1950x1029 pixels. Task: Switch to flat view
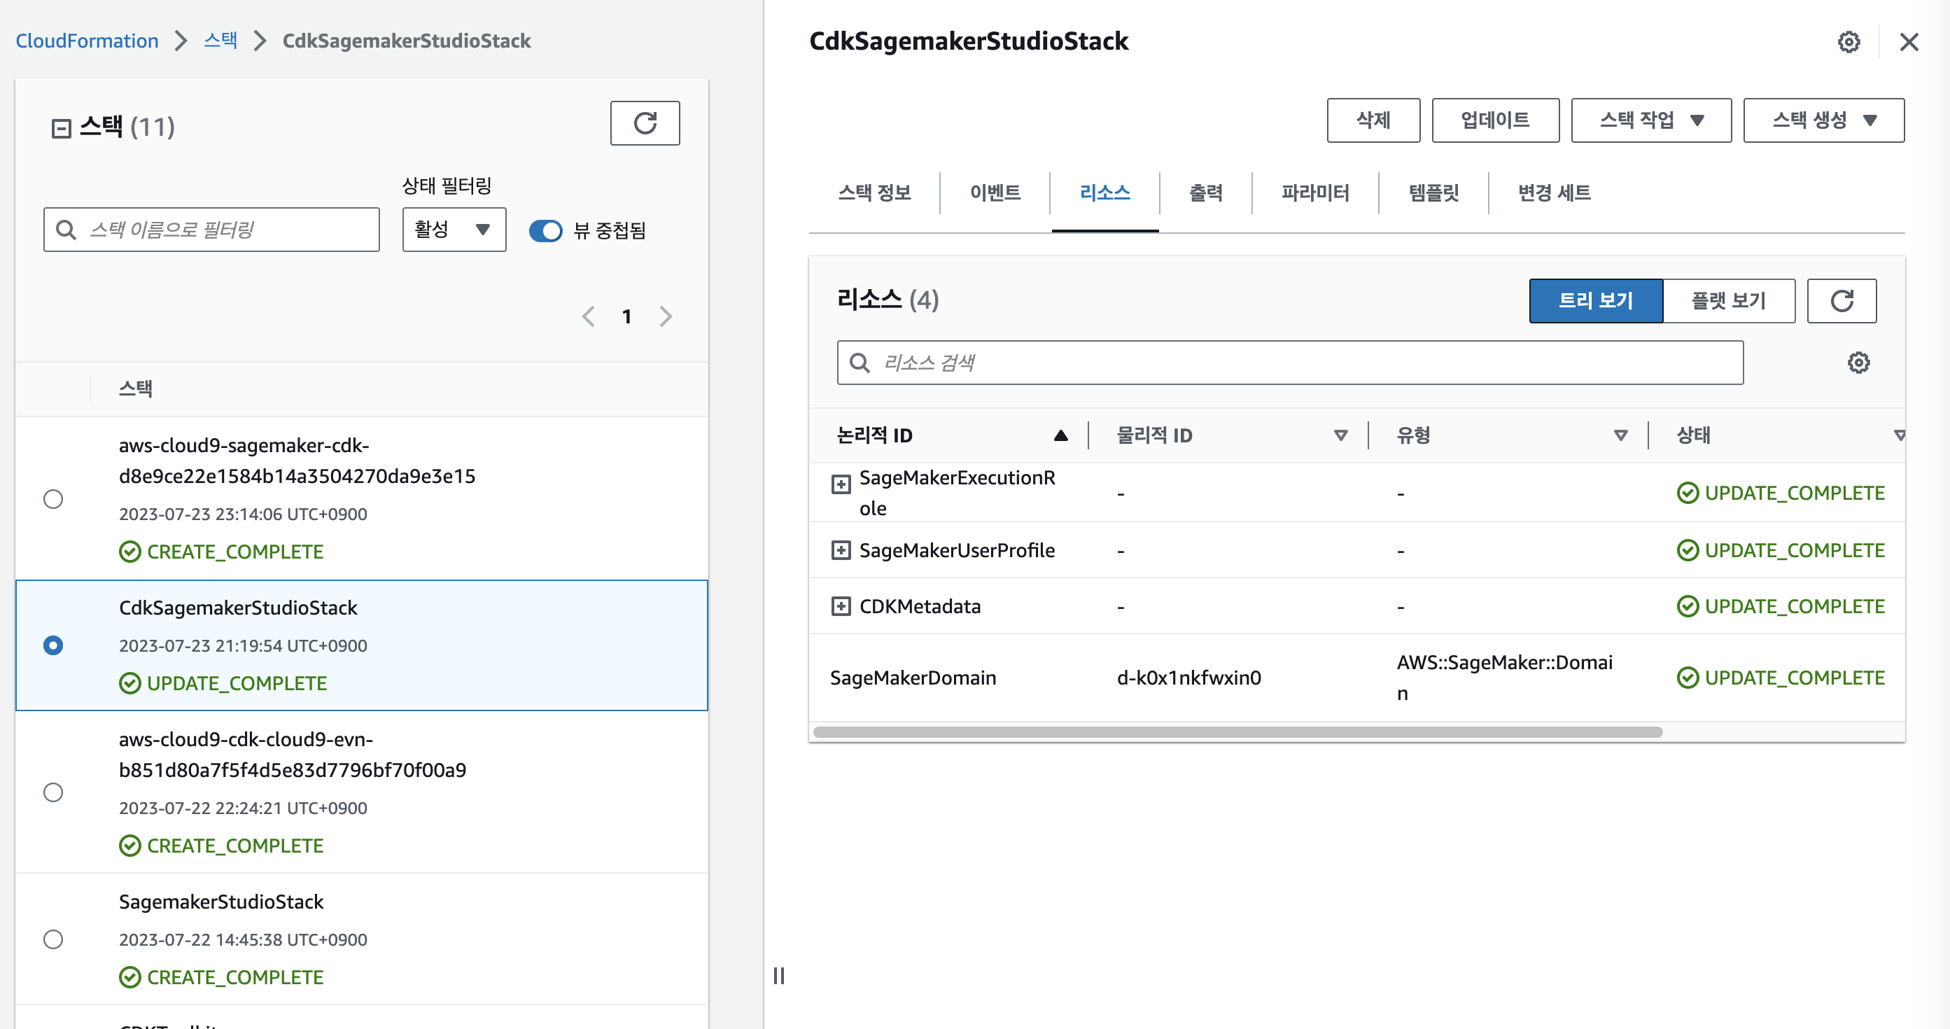(x=1727, y=300)
